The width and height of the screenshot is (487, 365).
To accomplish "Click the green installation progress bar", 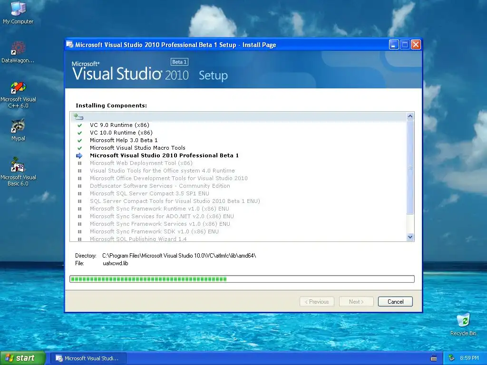I will click(242, 279).
